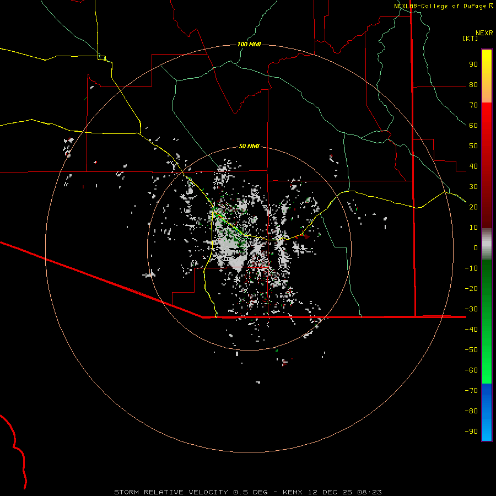Viewport: 496px width, 496px height.
Task: Click the -90 value on the velocity scale
Action: pos(471,431)
